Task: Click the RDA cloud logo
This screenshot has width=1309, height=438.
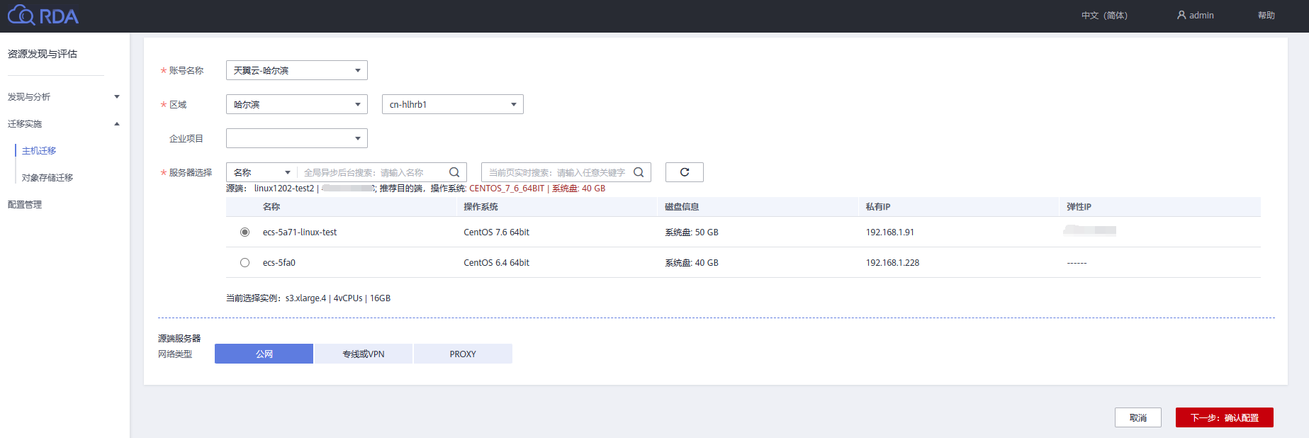Action: click(43, 15)
